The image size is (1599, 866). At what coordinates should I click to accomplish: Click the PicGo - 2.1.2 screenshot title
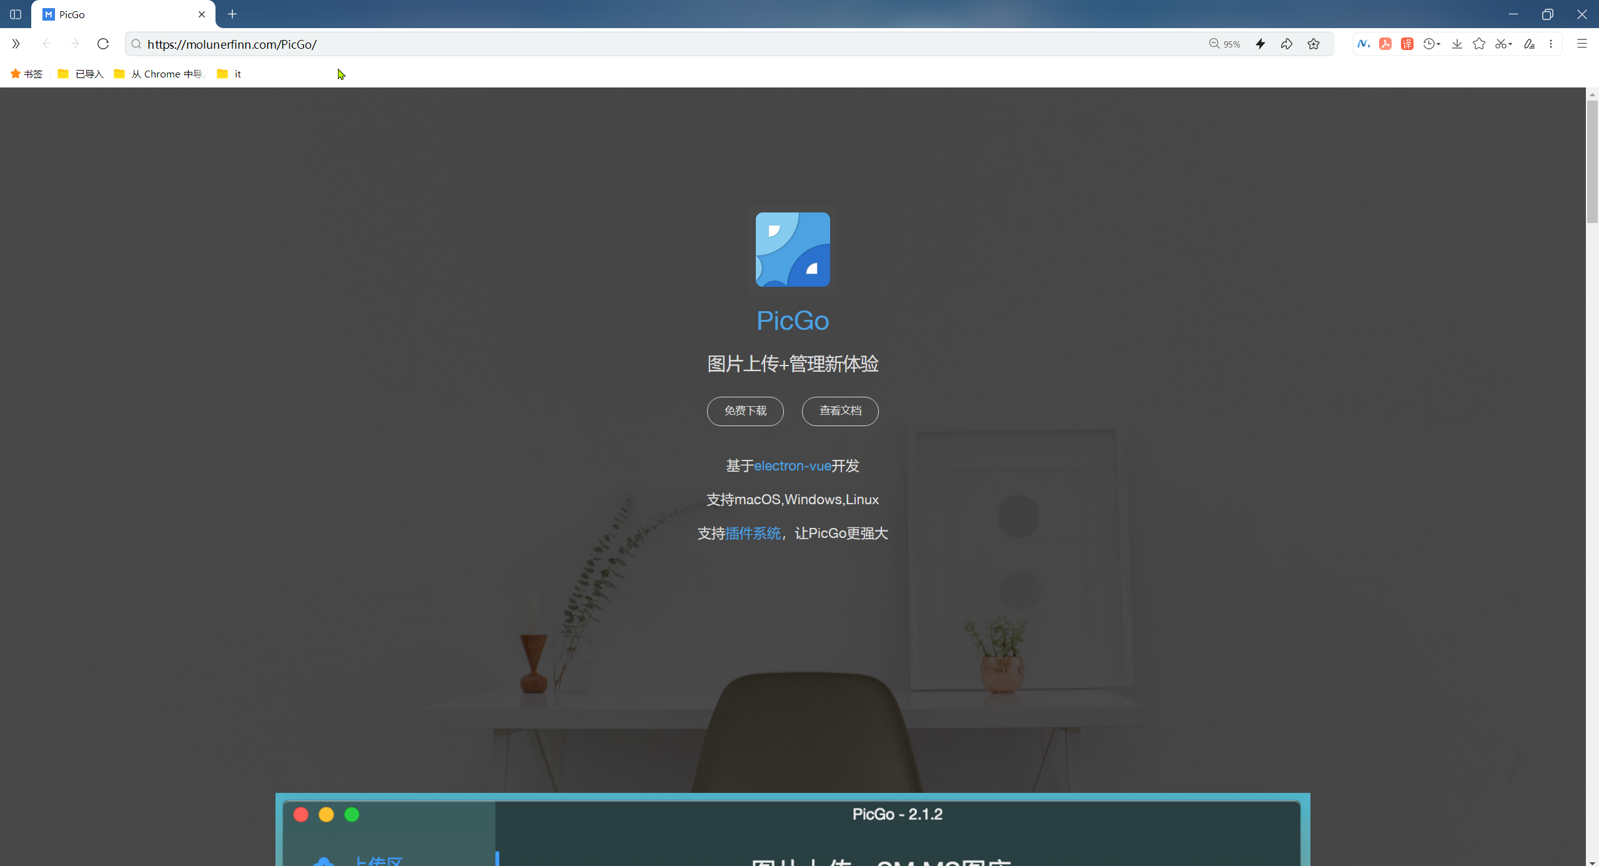click(x=898, y=814)
